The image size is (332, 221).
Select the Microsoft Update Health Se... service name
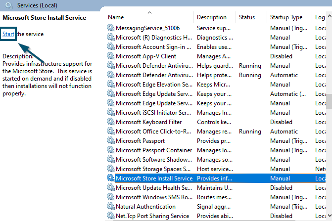coord(154,188)
